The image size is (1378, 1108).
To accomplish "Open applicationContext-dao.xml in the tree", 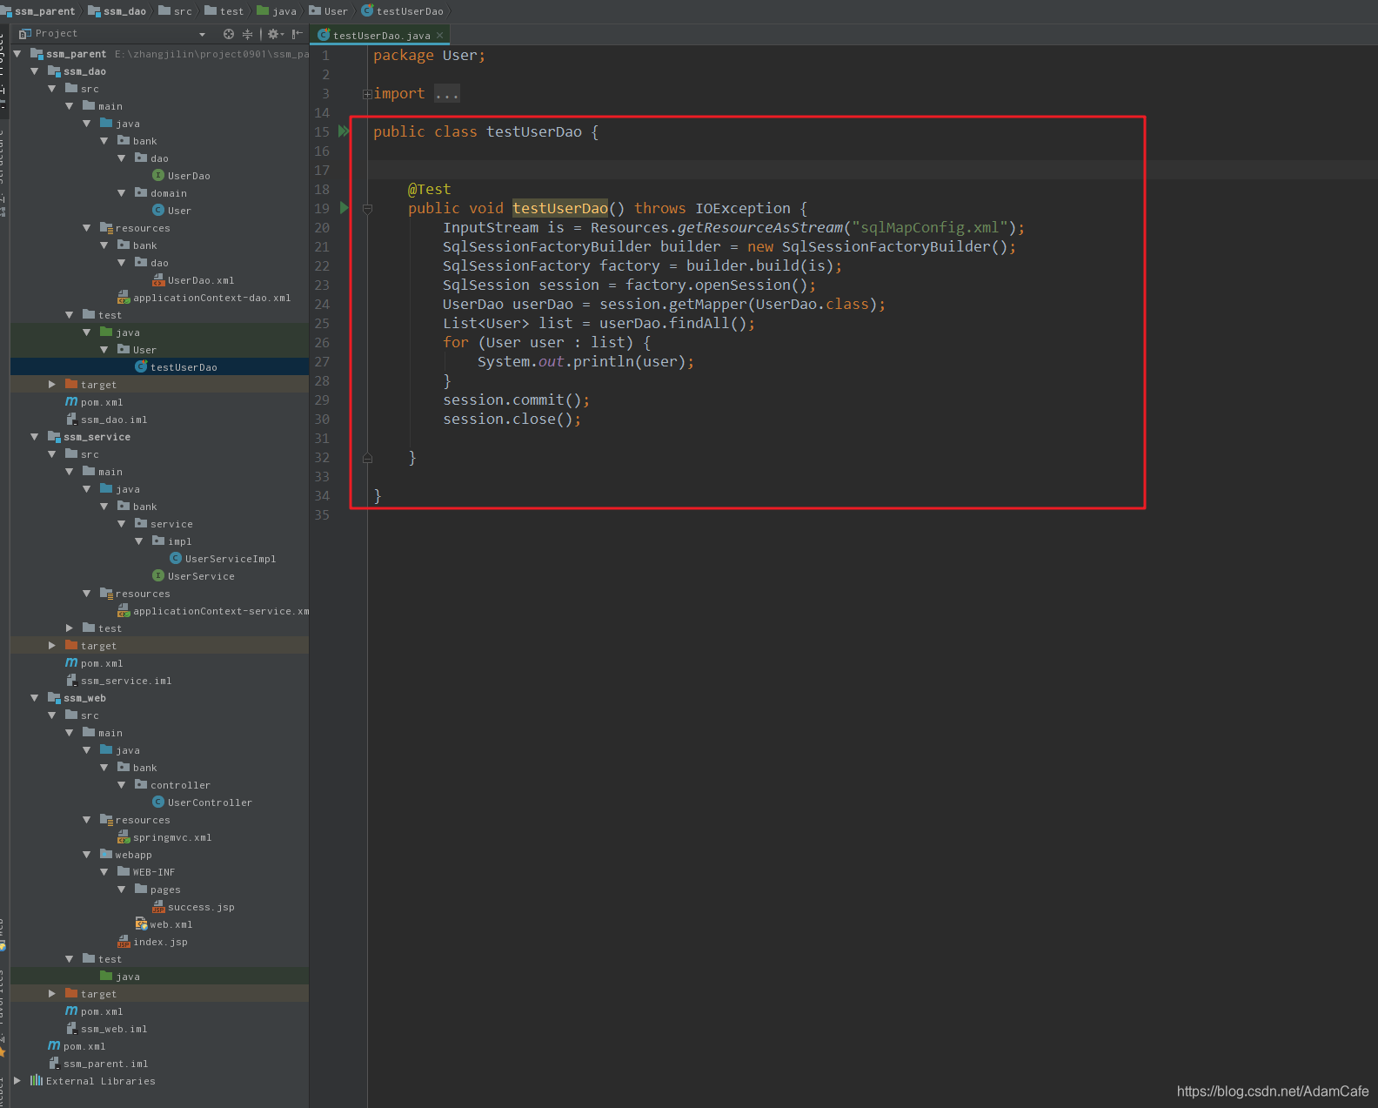I will 204,298.
